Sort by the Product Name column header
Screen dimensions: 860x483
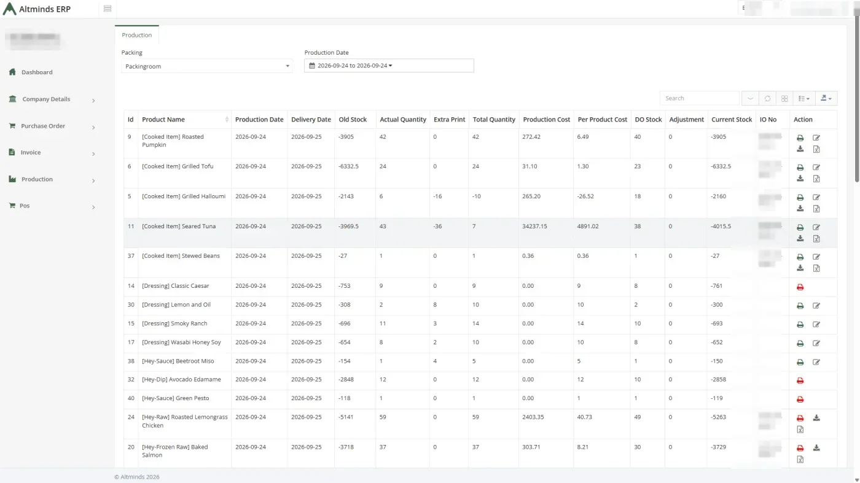point(185,120)
